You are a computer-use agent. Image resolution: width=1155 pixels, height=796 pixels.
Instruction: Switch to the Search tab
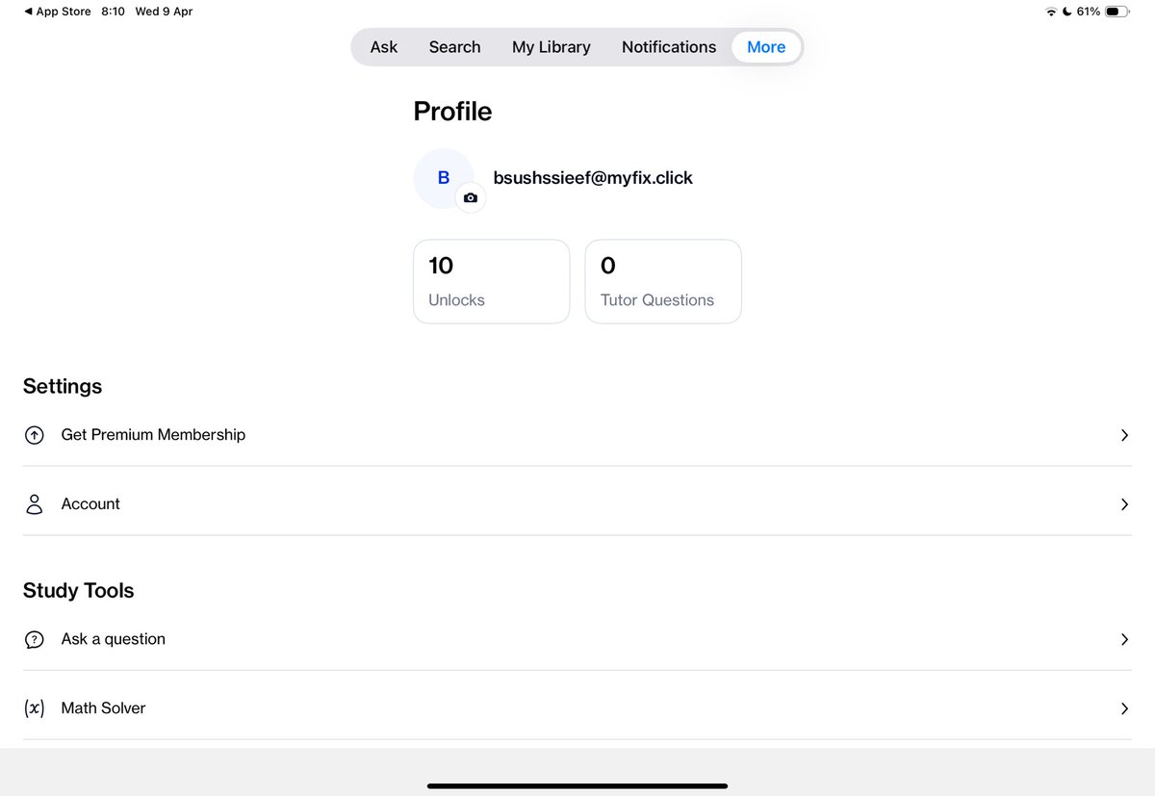click(454, 47)
